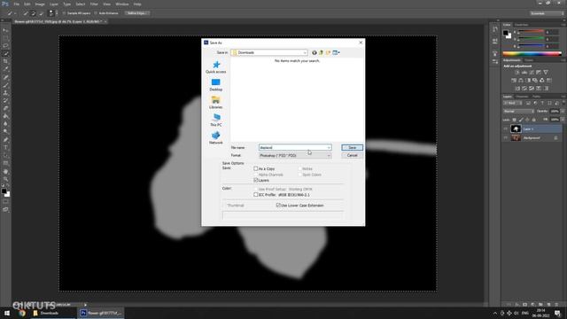Click Cancel button in Save As dialog

tap(352, 156)
